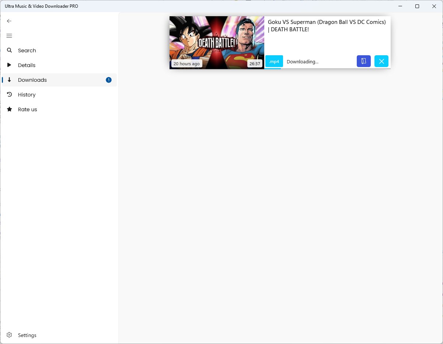The height and width of the screenshot is (344, 443).
Task: Open download folder with the blue icon
Action: coord(364,61)
